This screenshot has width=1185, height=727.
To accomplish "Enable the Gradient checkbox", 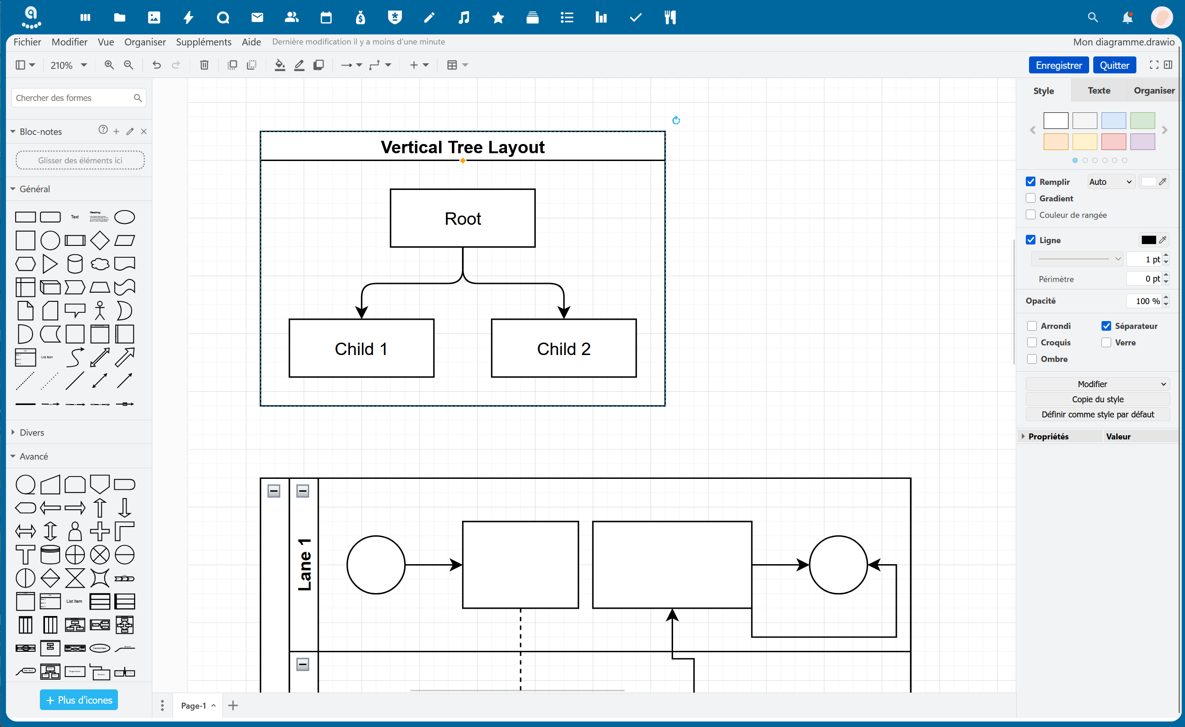I will 1030,199.
